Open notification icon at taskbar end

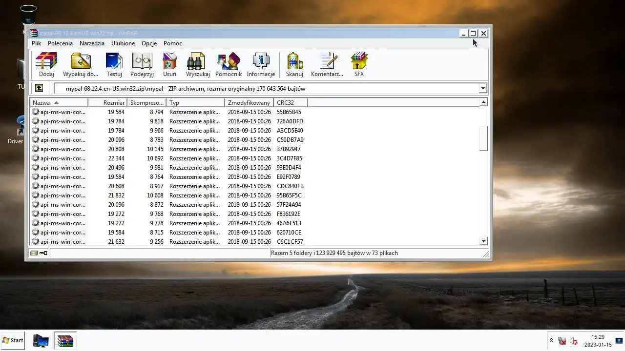(x=619, y=340)
